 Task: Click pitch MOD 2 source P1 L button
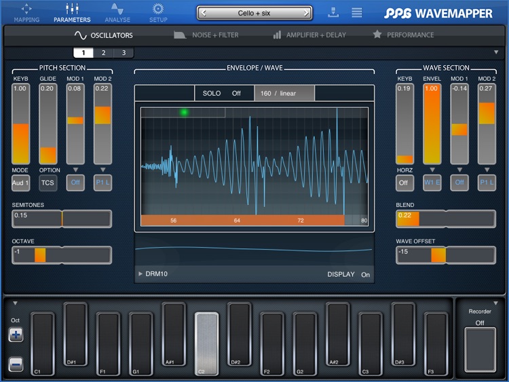(102, 183)
